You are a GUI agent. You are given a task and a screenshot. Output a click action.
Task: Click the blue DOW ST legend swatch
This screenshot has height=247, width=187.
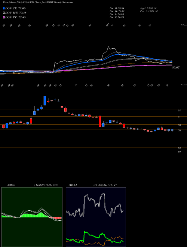(4, 8)
